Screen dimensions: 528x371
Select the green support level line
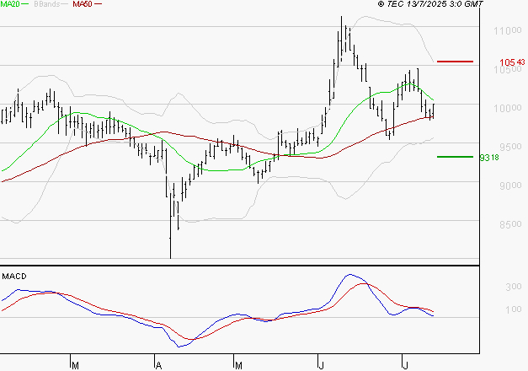coord(455,156)
